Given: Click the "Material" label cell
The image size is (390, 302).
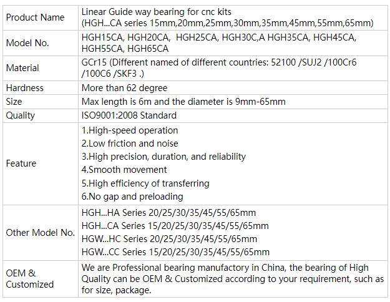Looking at the screenshot, I should (22, 67).
